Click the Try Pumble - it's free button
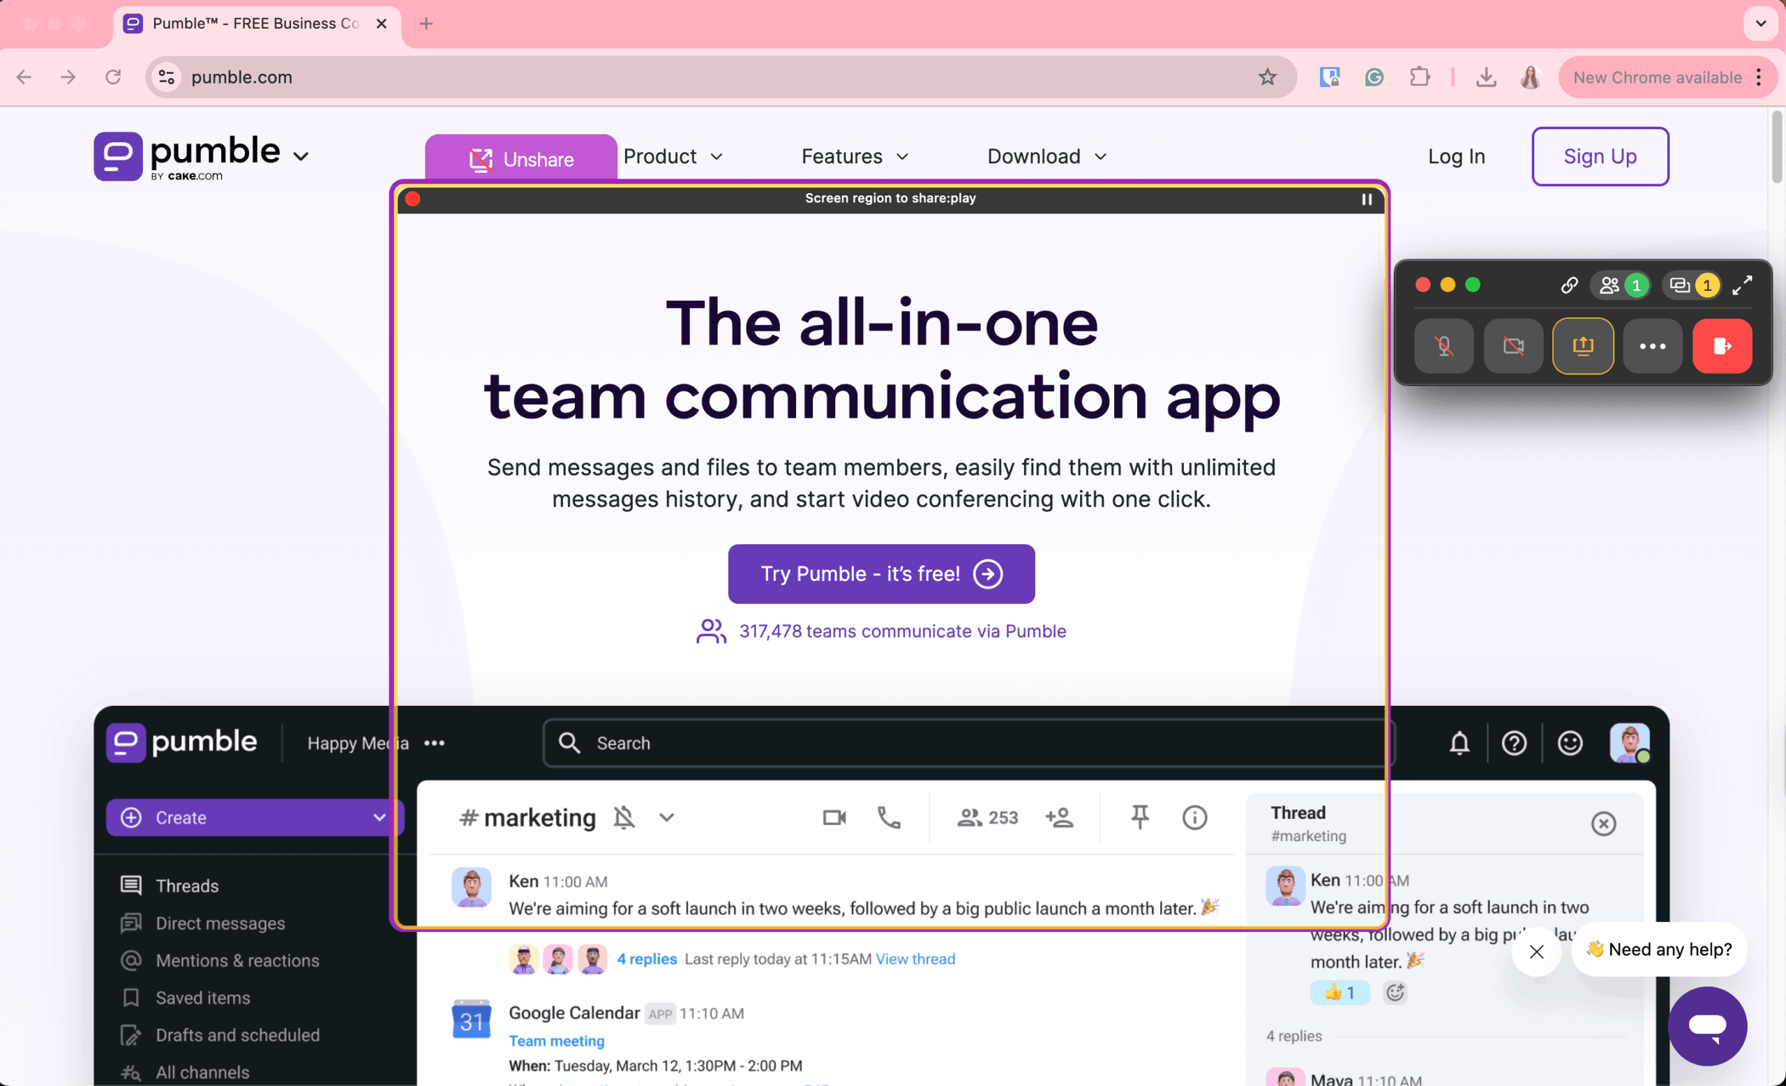The image size is (1786, 1086). [880, 574]
